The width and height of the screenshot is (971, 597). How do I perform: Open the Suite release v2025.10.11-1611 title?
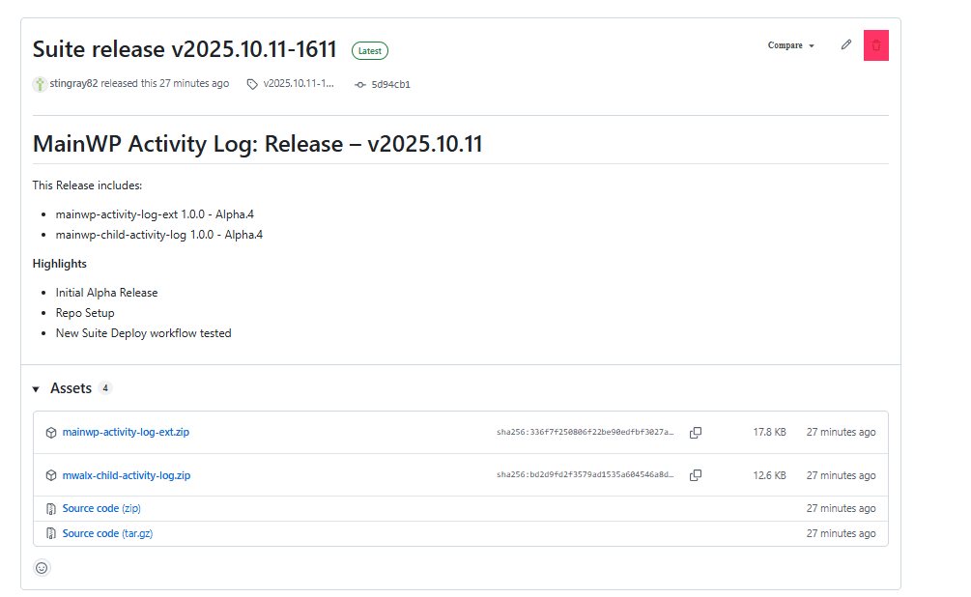(185, 49)
